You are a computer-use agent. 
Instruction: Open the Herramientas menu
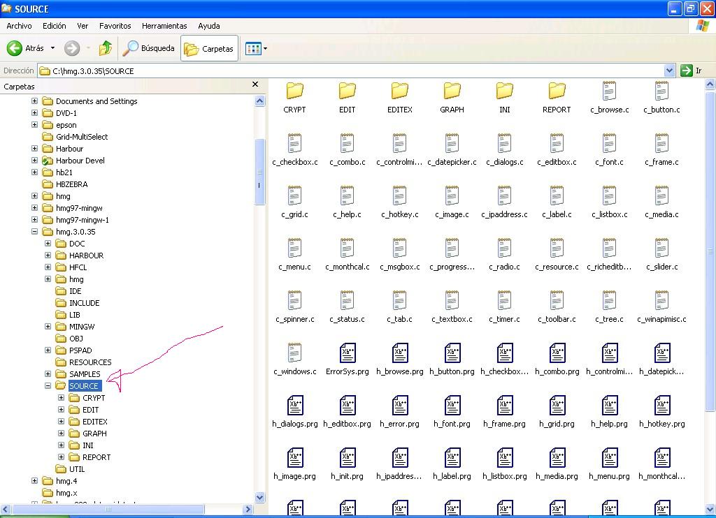tap(164, 26)
